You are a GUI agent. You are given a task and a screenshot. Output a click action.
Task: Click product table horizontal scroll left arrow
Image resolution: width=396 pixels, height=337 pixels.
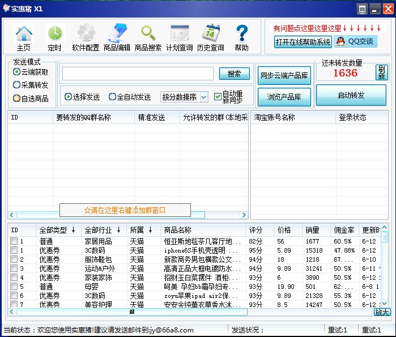(12, 312)
